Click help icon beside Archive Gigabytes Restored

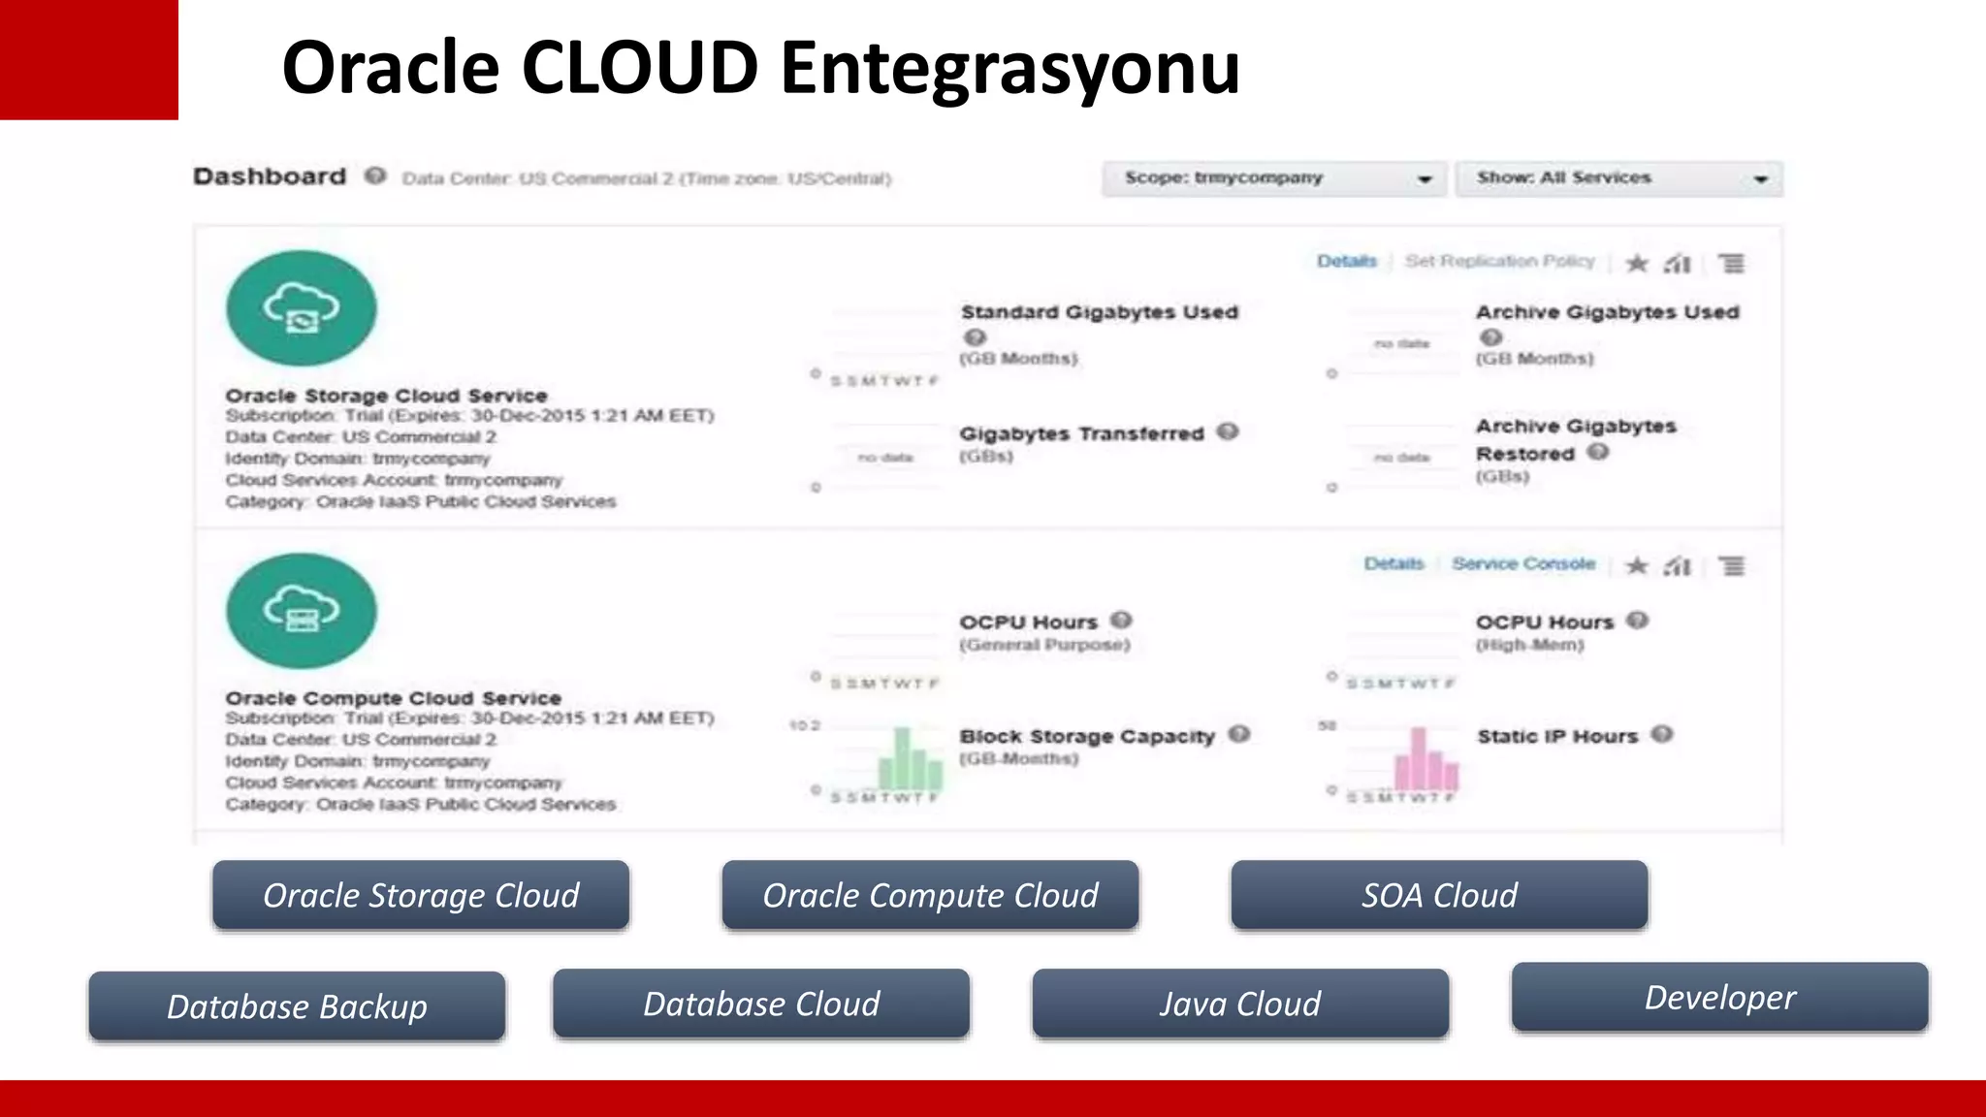click(1598, 452)
